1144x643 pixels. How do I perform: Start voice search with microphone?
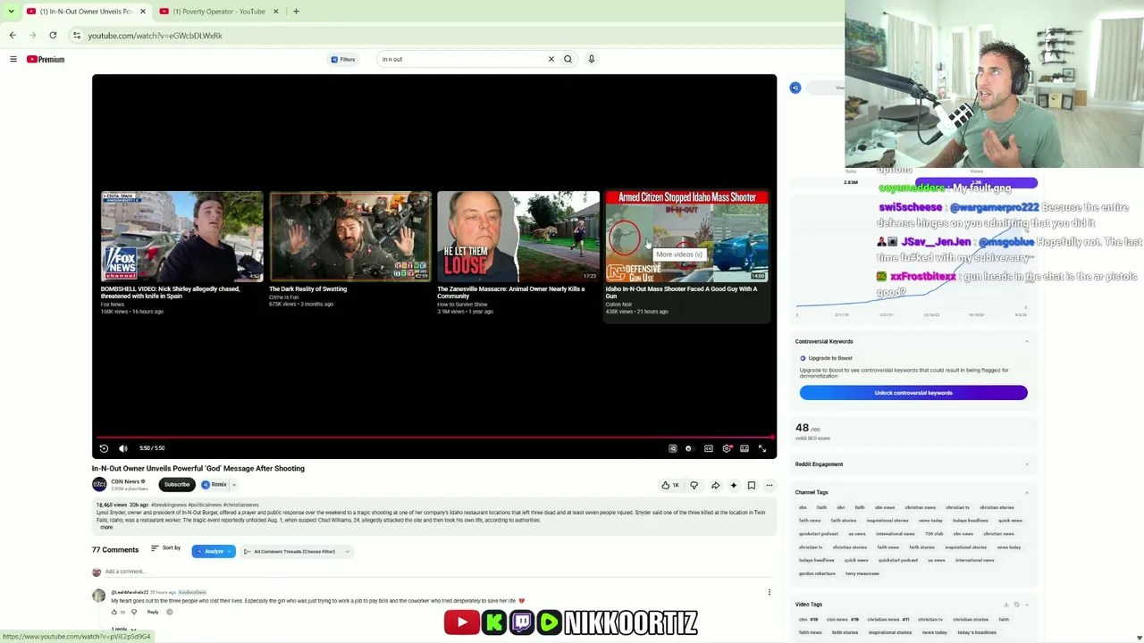(x=591, y=59)
